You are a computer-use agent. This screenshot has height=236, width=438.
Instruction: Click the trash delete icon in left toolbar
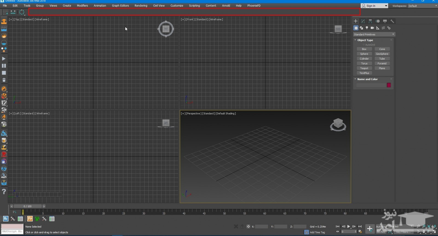(4, 80)
